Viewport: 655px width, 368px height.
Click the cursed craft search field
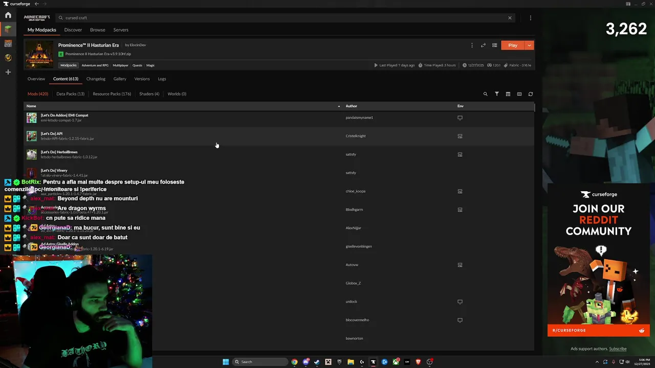coord(285,18)
